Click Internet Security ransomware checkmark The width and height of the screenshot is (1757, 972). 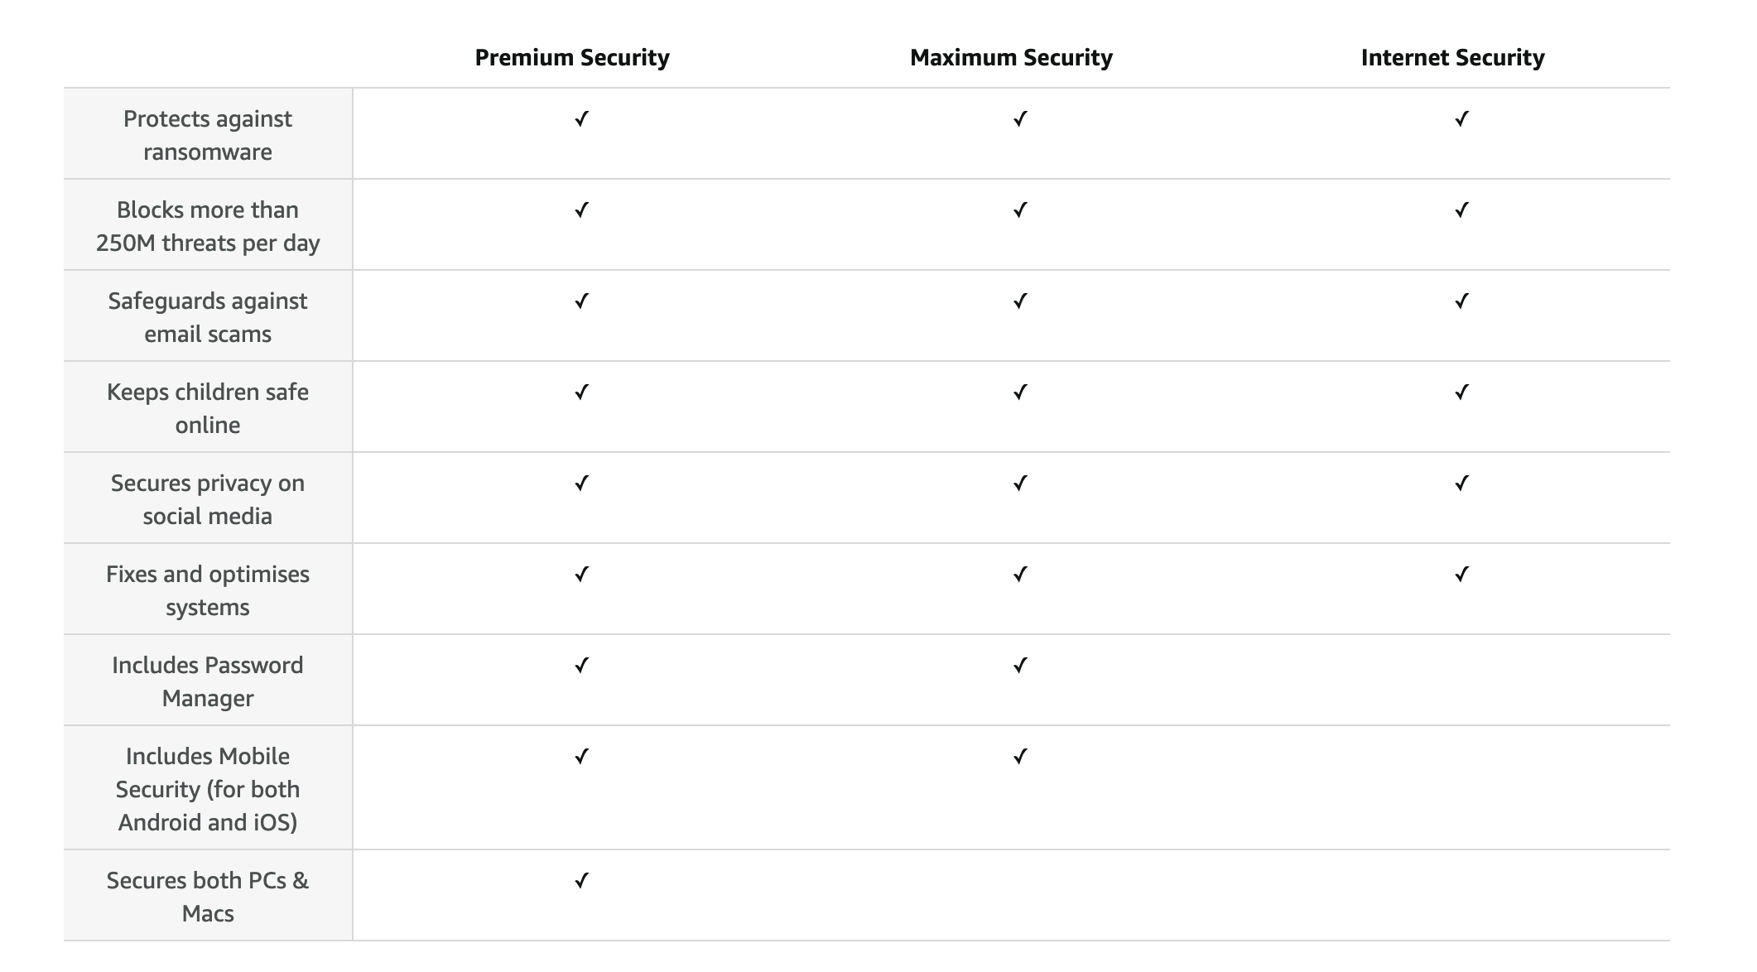tap(1461, 119)
